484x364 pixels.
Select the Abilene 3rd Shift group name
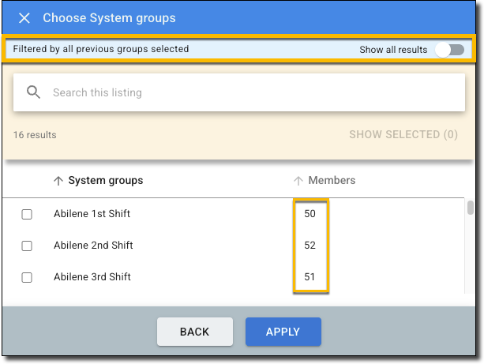tap(92, 277)
